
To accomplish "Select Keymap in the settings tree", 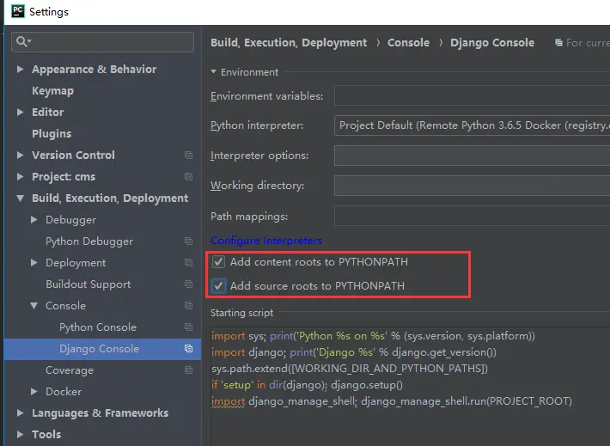I will tap(52, 91).
